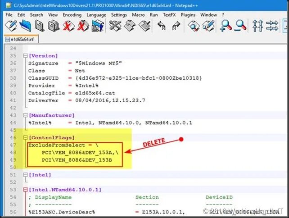This screenshot has height=218, width=289.
Task: Click the PCI\VEN_8086&DEV_153A line
Action: (x=80, y=153)
